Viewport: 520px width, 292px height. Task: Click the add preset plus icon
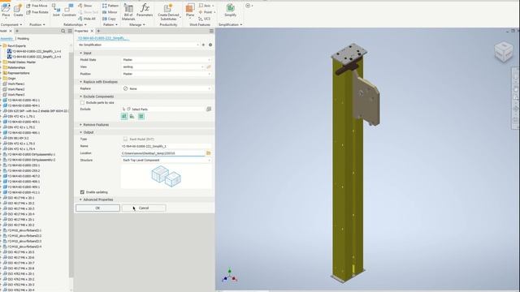[x=203, y=45]
